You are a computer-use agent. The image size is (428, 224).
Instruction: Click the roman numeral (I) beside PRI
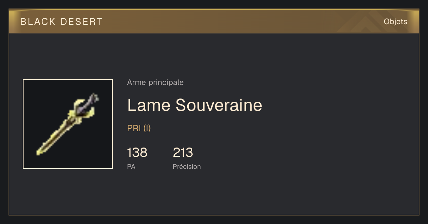click(147, 128)
